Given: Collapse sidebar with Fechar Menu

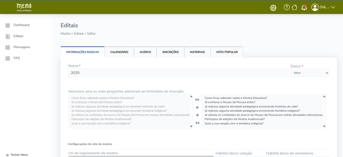Looking at the screenshot, I should (x=19, y=155).
